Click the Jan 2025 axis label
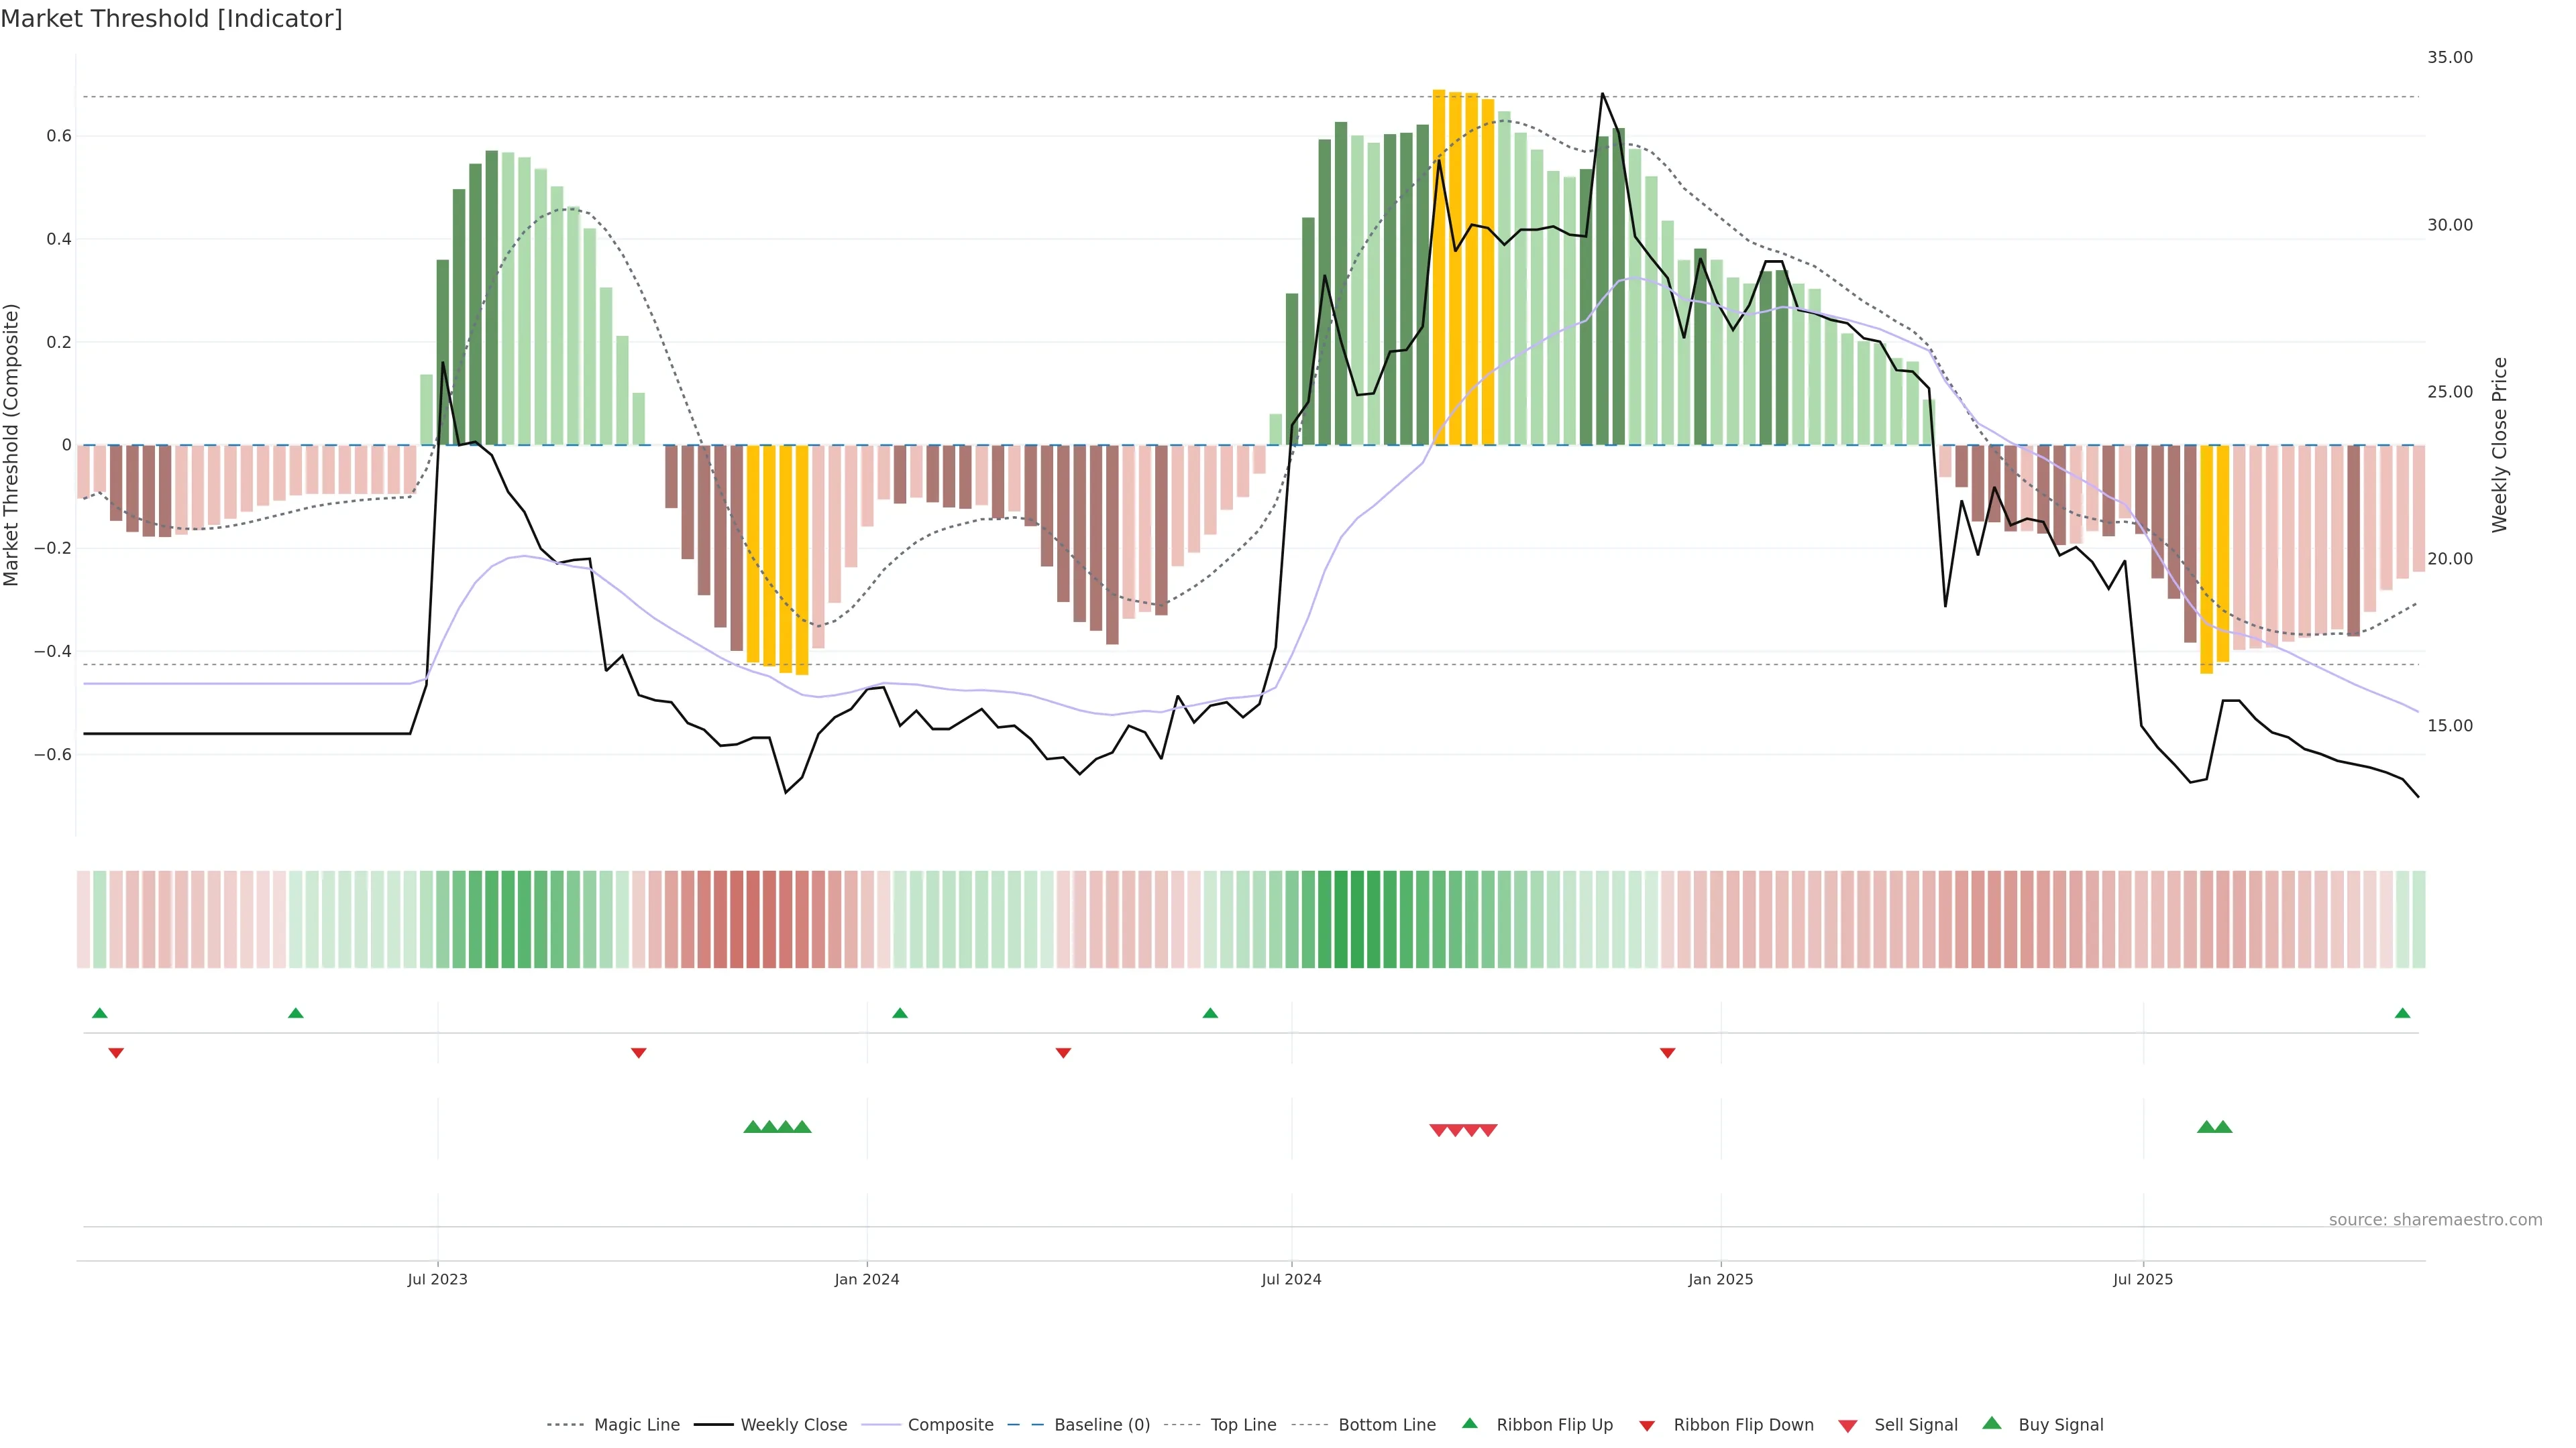 point(1720,1279)
